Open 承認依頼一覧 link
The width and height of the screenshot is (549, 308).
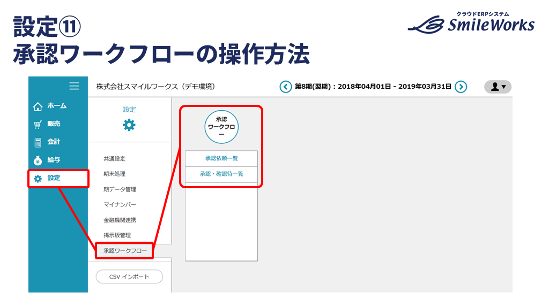point(221,158)
